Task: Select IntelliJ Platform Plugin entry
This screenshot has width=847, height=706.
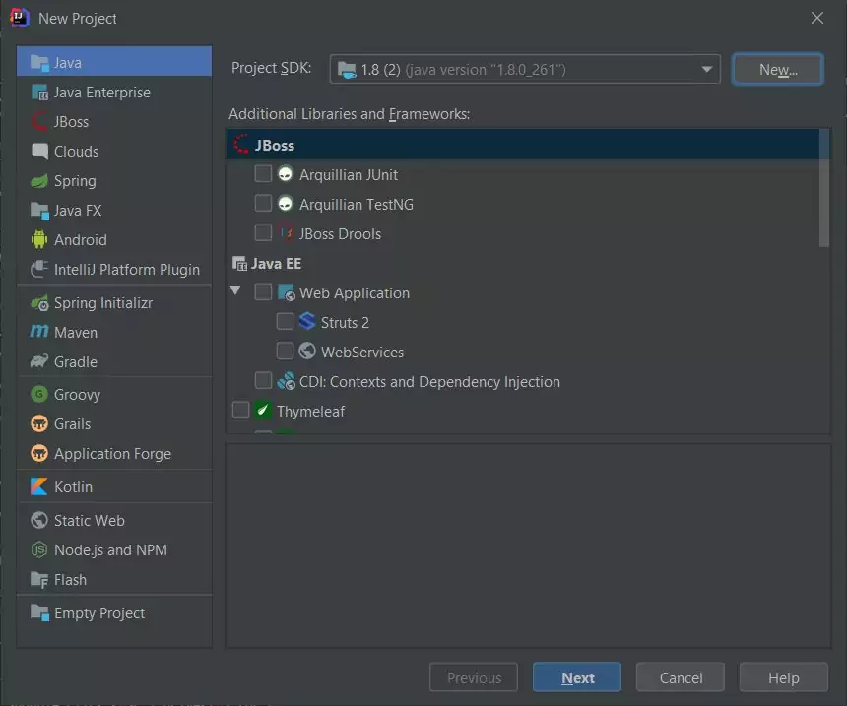Action: pyautogui.click(x=114, y=269)
